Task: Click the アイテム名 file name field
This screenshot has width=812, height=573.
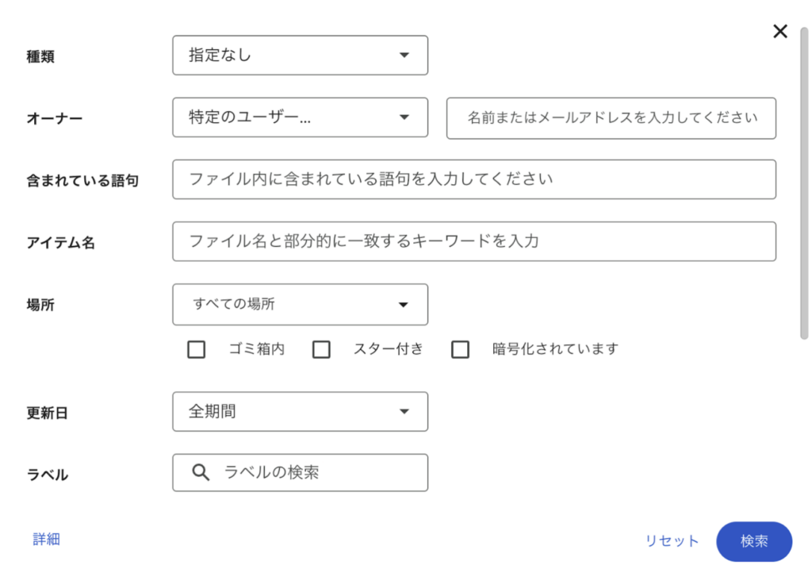Action: (473, 241)
